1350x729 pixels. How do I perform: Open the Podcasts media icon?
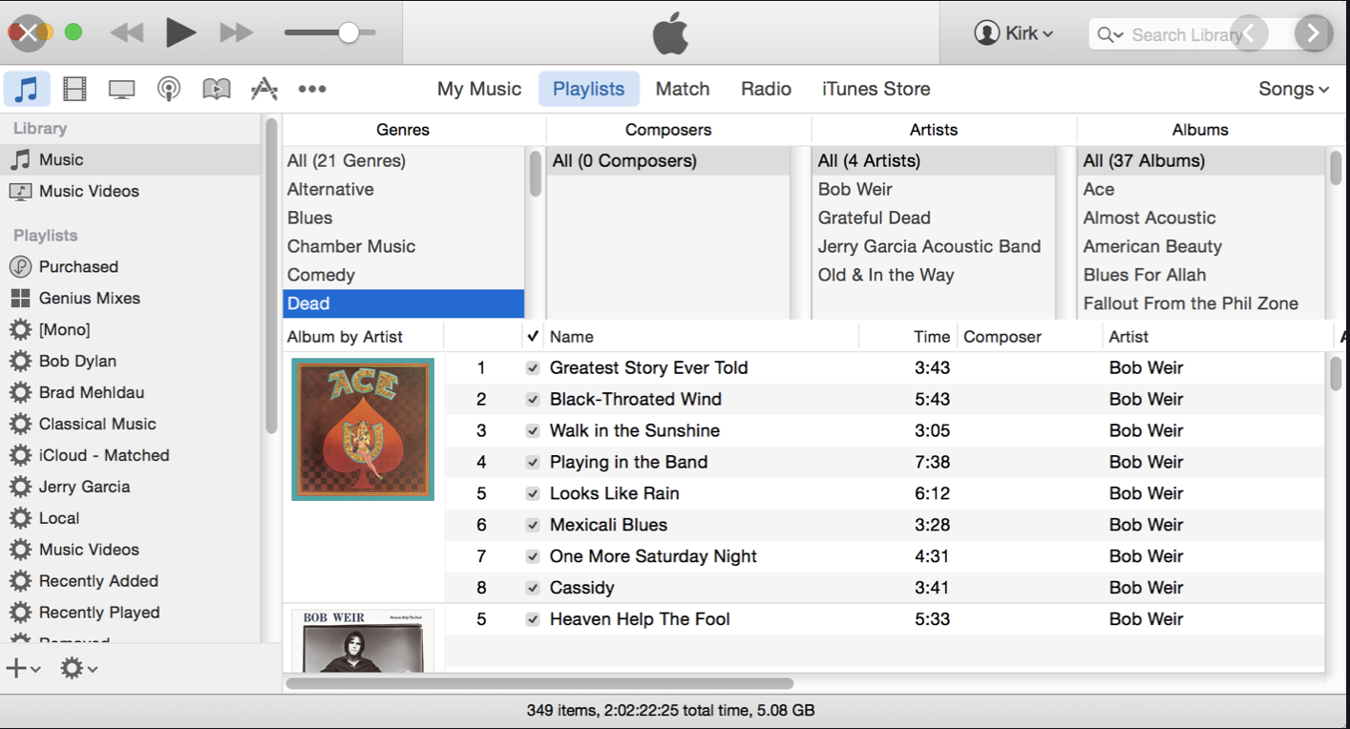[169, 90]
